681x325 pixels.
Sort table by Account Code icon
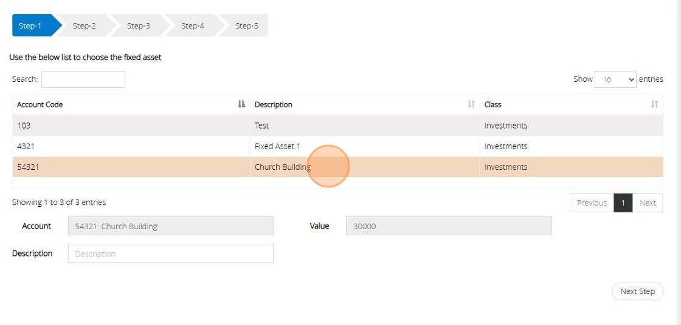pos(241,104)
